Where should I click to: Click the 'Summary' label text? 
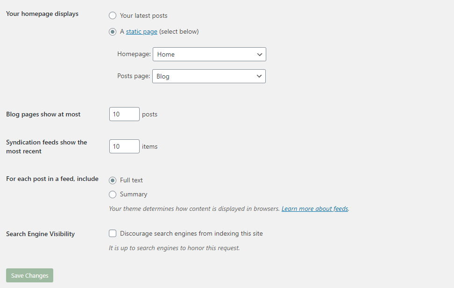[134, 194]
